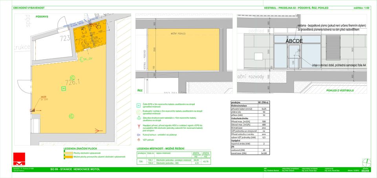The height and width of the screenshot is (178, 377).
Task: Click the 'VZT potrubí' legend text
Action: tap(148, 140)
